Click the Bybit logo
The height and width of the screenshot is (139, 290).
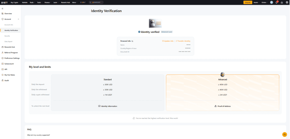point(5,2)
